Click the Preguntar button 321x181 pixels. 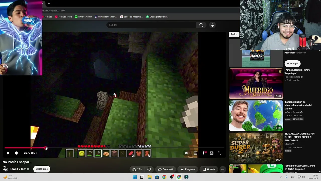coord(188,169)
